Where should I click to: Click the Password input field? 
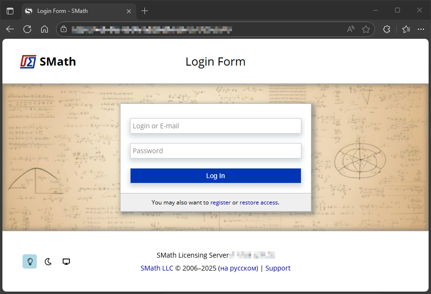[x=215, y=151]
